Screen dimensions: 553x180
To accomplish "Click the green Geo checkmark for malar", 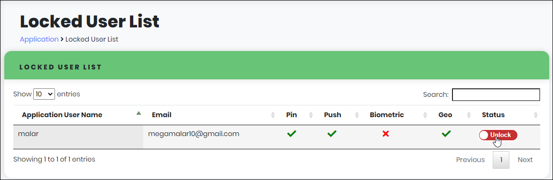I will pyautogui.click(x=446, y=134).
